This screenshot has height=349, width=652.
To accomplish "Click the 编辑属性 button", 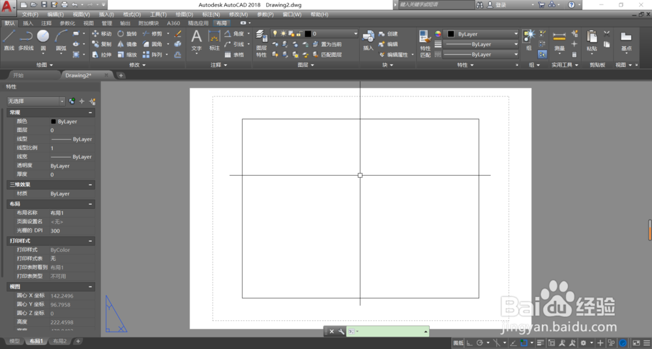I will (394, 55).
